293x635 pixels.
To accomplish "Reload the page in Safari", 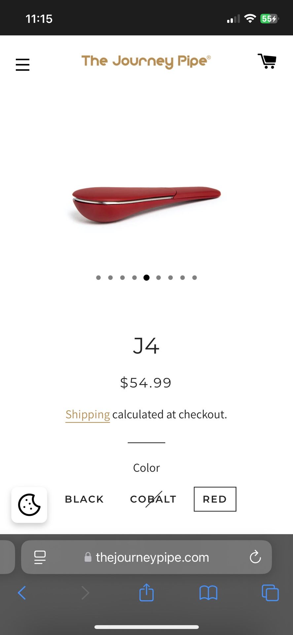I will click(255, 557).
